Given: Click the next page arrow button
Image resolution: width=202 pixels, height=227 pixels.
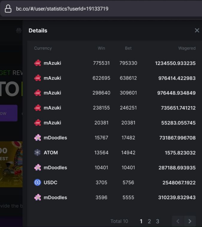Looking at the screenshot, I should (190, 221).
